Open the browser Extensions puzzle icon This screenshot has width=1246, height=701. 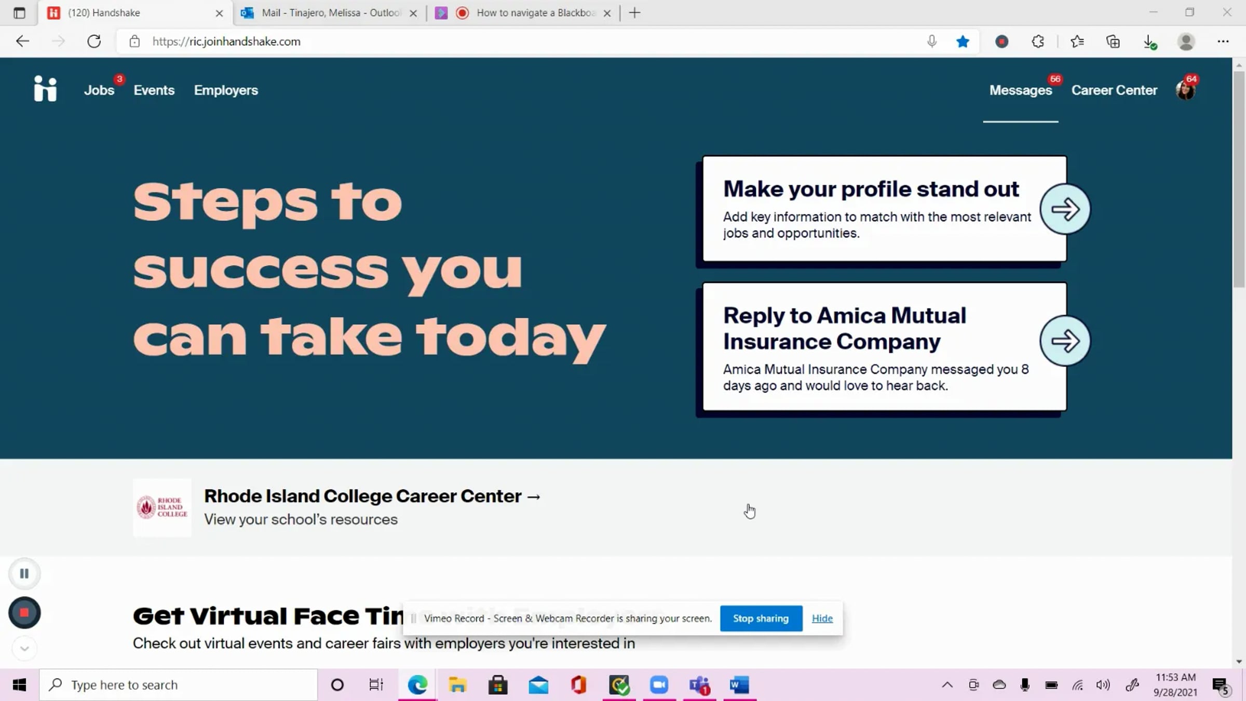1038,42
